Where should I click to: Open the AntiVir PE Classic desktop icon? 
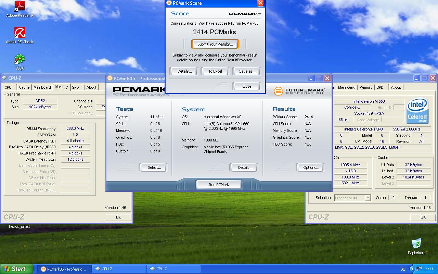(20, 36)
